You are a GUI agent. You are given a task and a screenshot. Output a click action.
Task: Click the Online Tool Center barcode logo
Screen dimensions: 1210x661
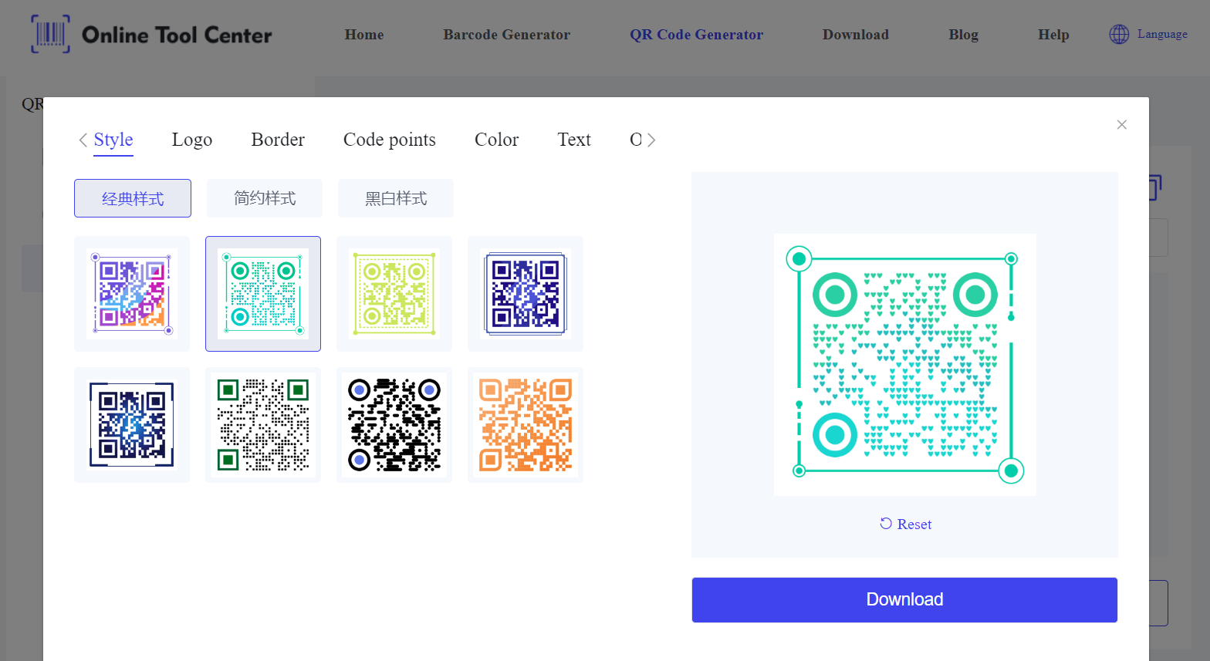point(50,34)
